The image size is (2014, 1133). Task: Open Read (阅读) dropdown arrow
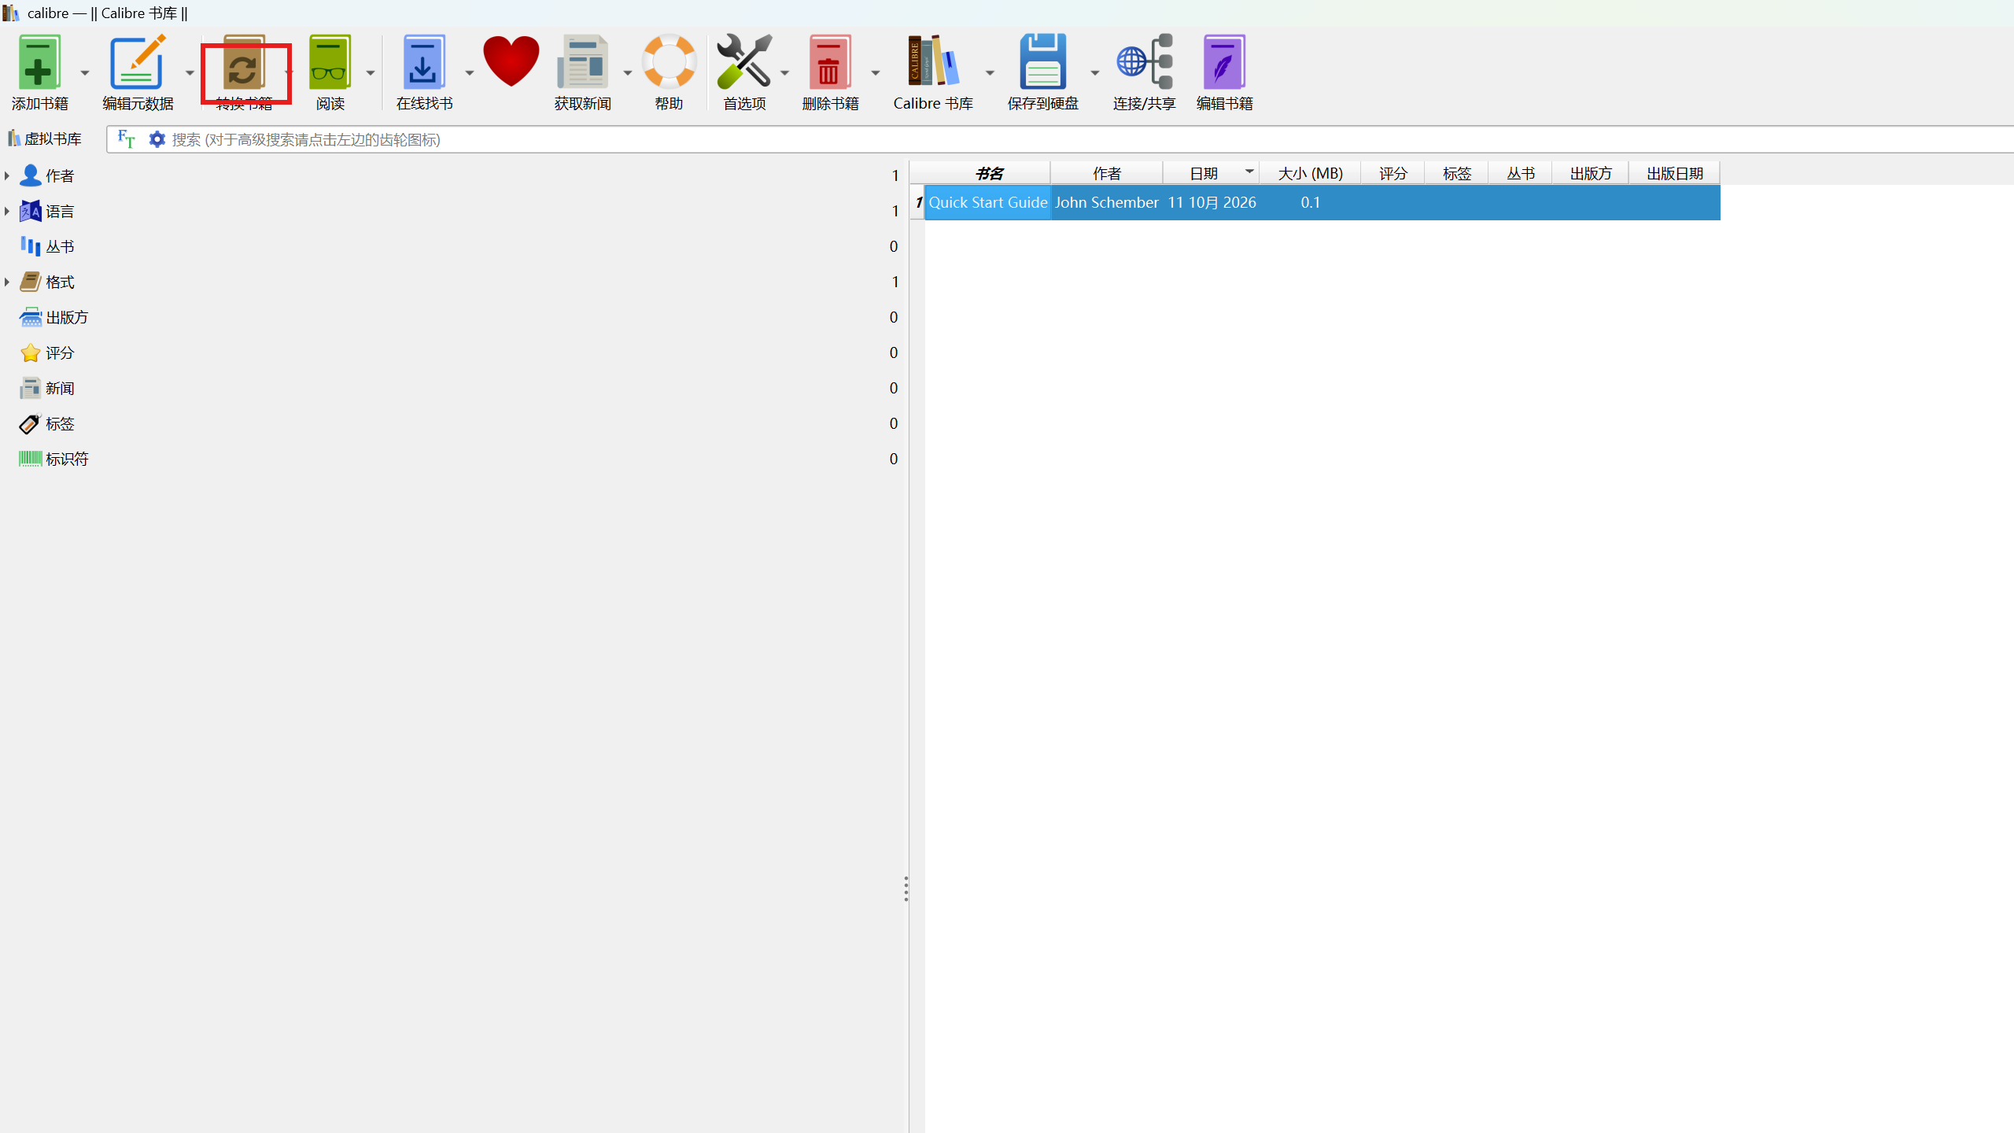coord(370,72)
